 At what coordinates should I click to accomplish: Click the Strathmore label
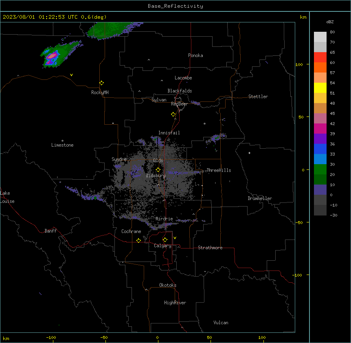tap(210, 248)
